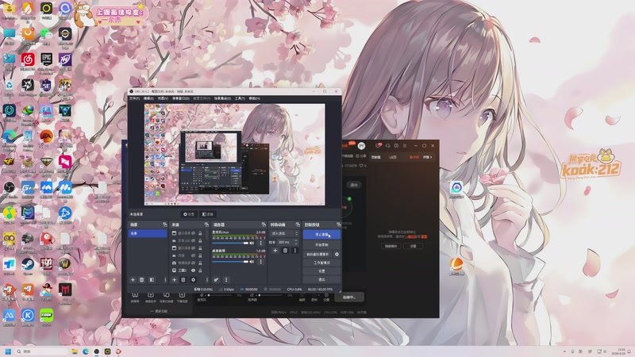The width and height of the screenshot is (635, 357).
Task: Click Windows Start button on taskbar
Action: pos(8,351)
